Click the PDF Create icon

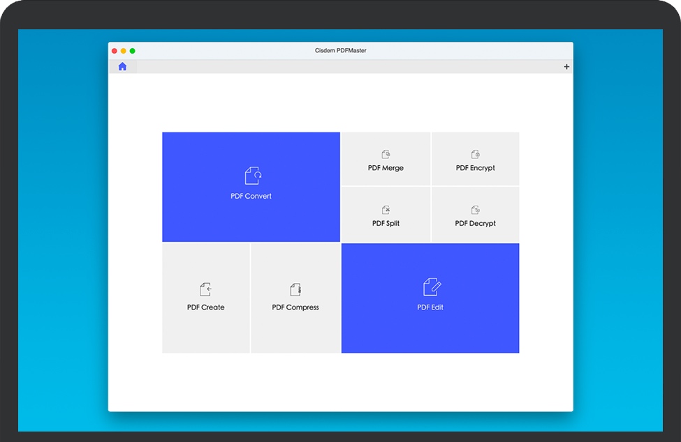point(205,289)
